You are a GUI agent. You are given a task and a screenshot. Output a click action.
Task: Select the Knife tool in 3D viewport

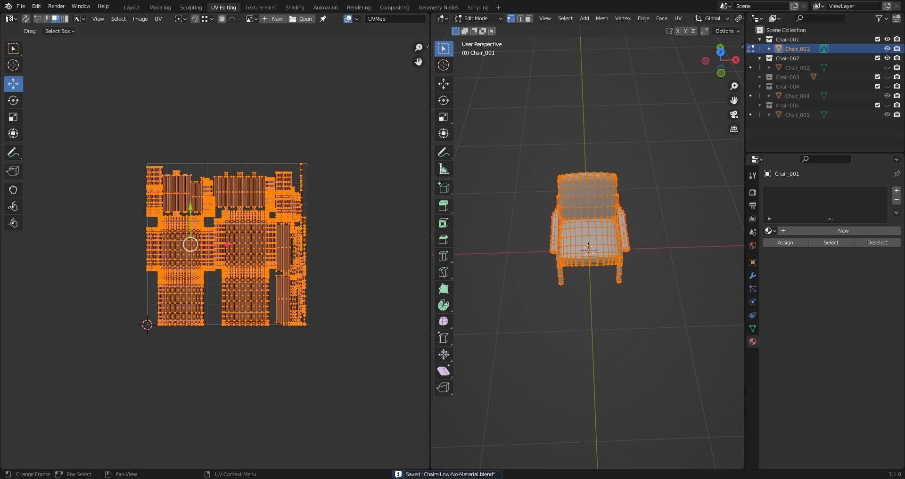point(443,272)
